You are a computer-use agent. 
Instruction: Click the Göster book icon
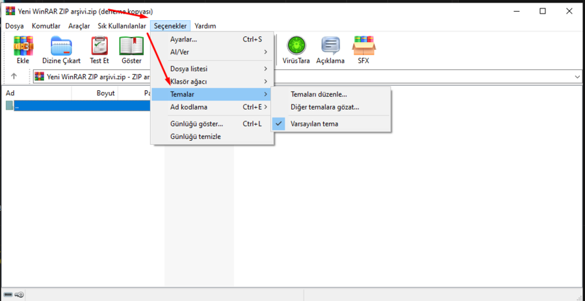(131, 46)
